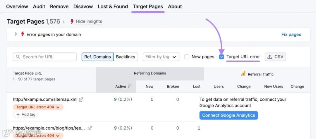The width and height of the screenshot is (316, 139).
Task: Click Connect Google Analytics button
Action: coord(229,115)
